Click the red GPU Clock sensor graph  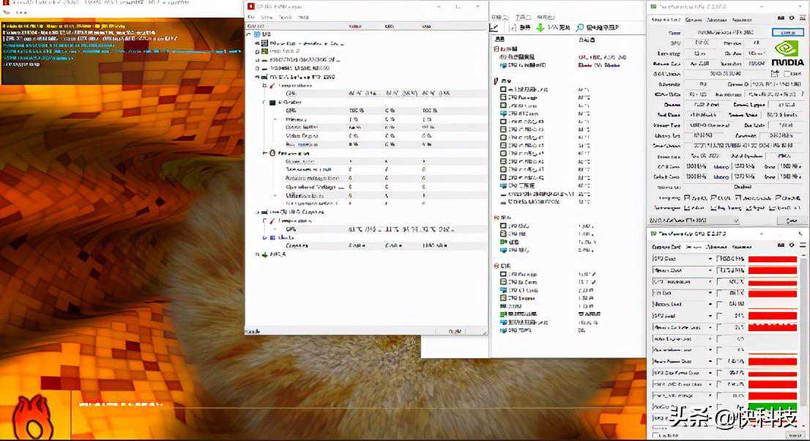point(772,259)
